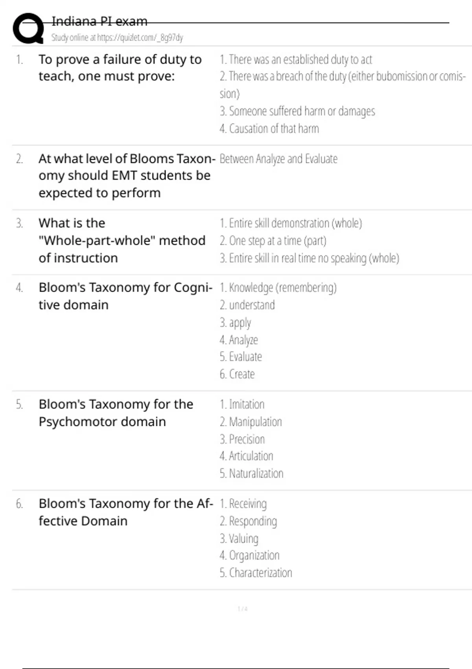472x669 pixels.
Task: Select the Psychomotor domain term
Action: pyautogui.click(x=116, y=413)
